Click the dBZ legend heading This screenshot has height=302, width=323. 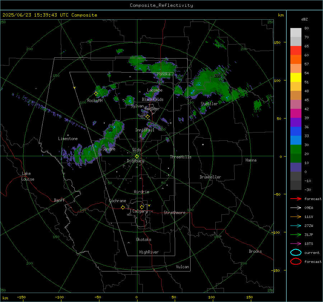(304, 19)
